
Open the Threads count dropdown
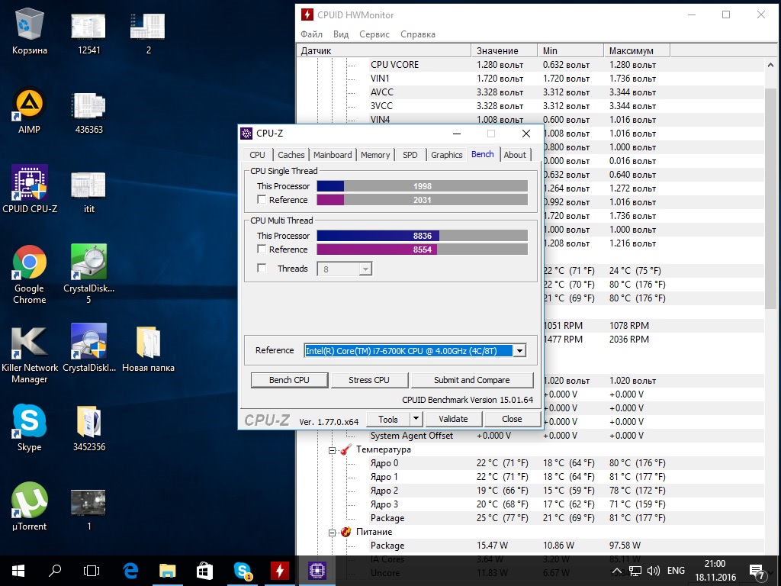(x=365, y=269)
